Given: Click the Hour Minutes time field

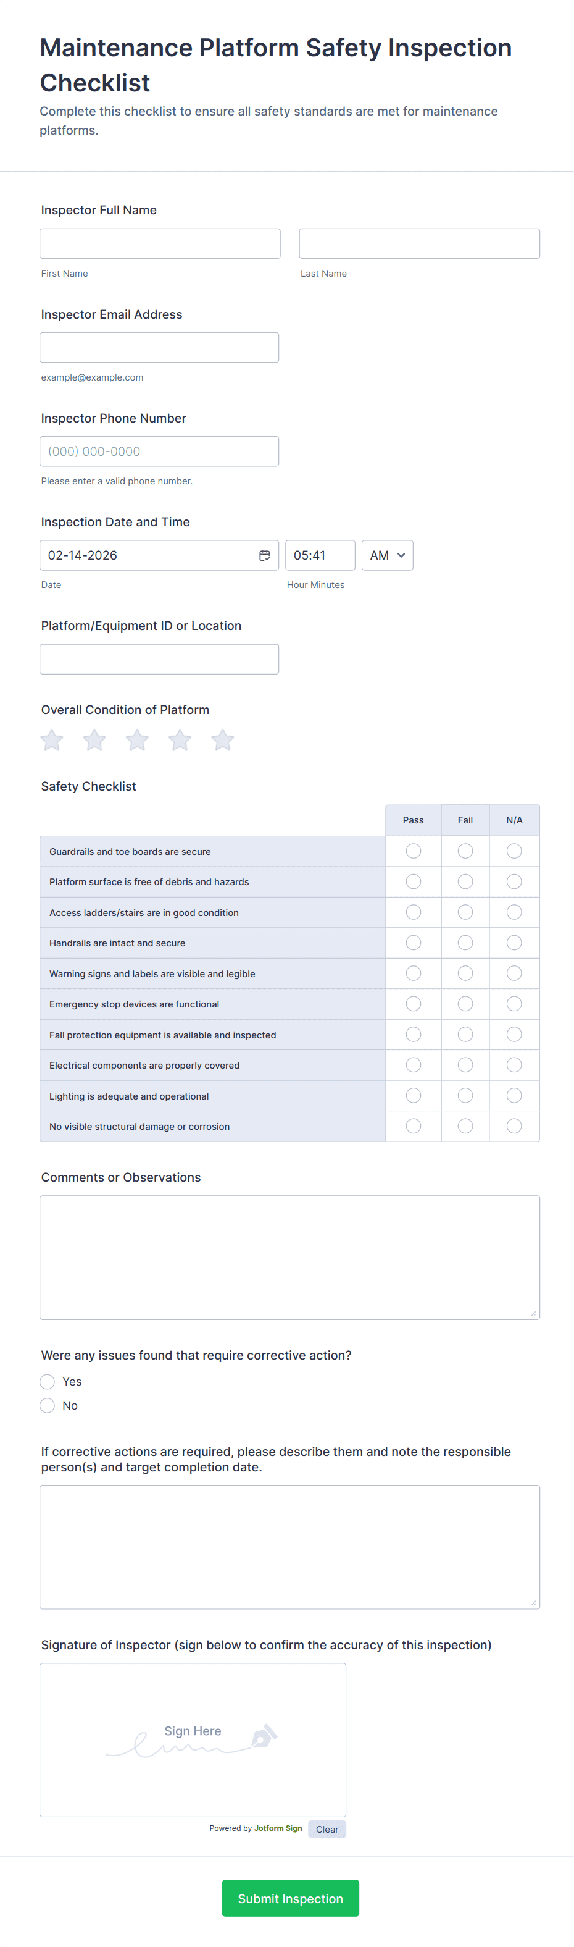Looking at the screenshot, I should (320, 555).
